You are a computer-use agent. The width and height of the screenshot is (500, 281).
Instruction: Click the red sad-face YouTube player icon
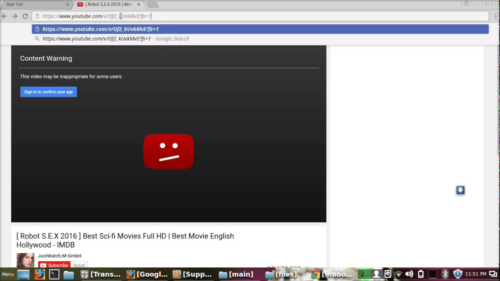(168, 151)
